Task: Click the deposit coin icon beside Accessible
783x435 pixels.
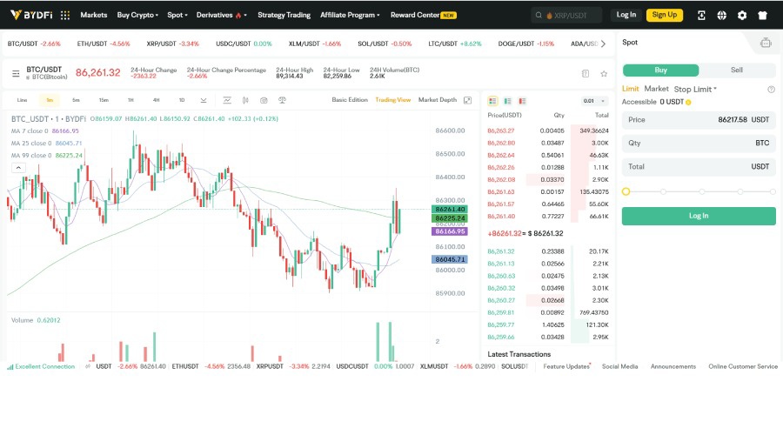Action: pyautogui.click(x=688, y=103)
